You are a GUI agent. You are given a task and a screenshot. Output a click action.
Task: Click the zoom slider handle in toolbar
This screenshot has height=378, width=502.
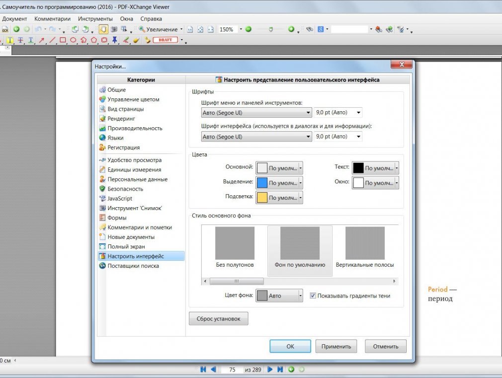tap(271, 29)
